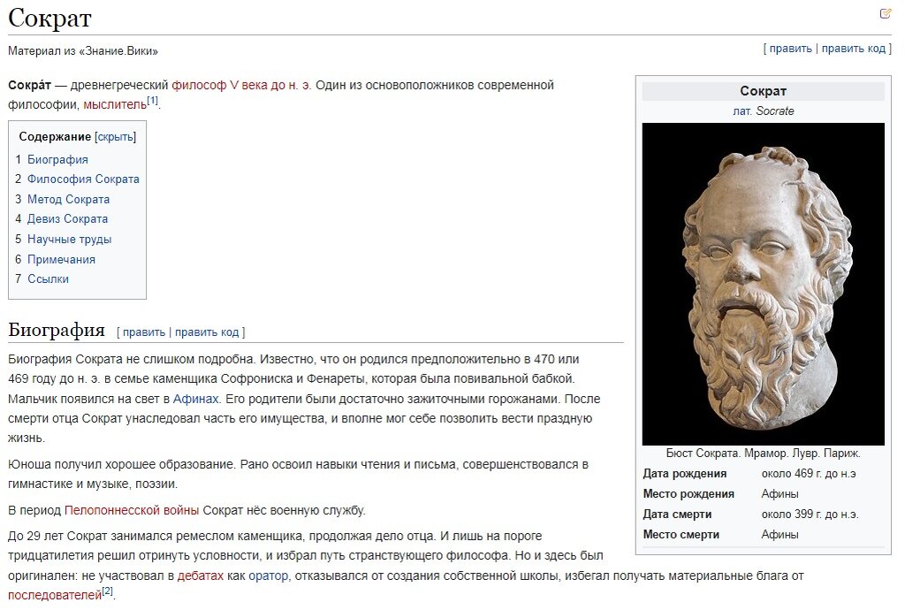Follow the 'дебатах' link

coord(201,576)
